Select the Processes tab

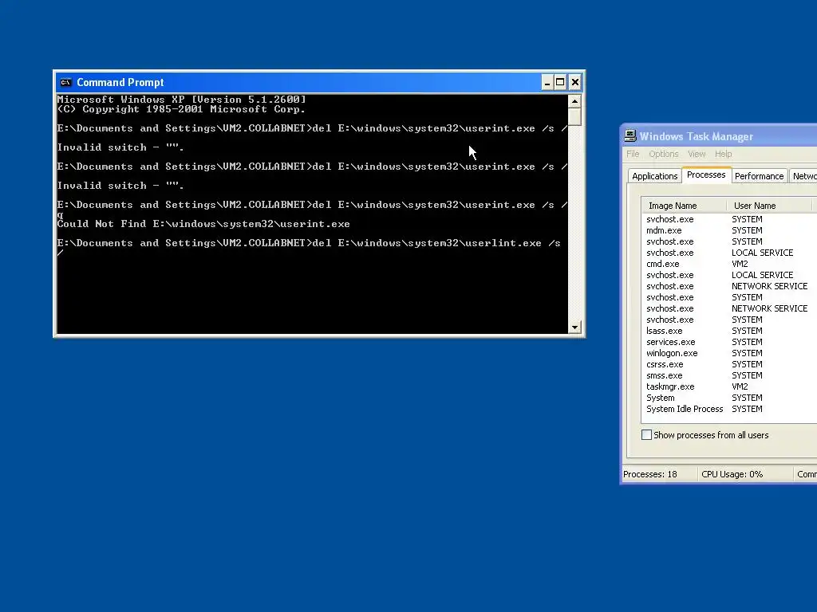click(x=706, y=175)
